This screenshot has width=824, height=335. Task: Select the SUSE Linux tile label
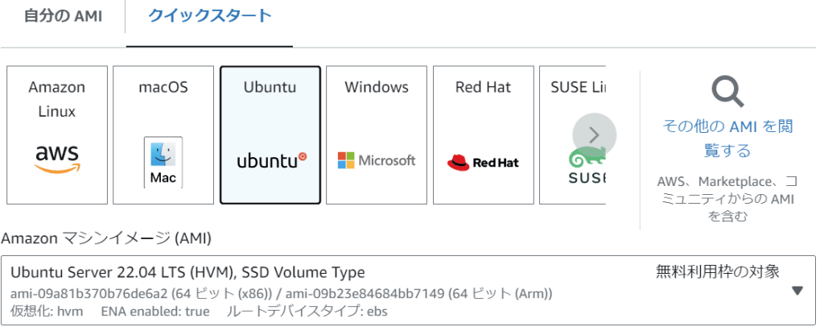click(578, 87)
